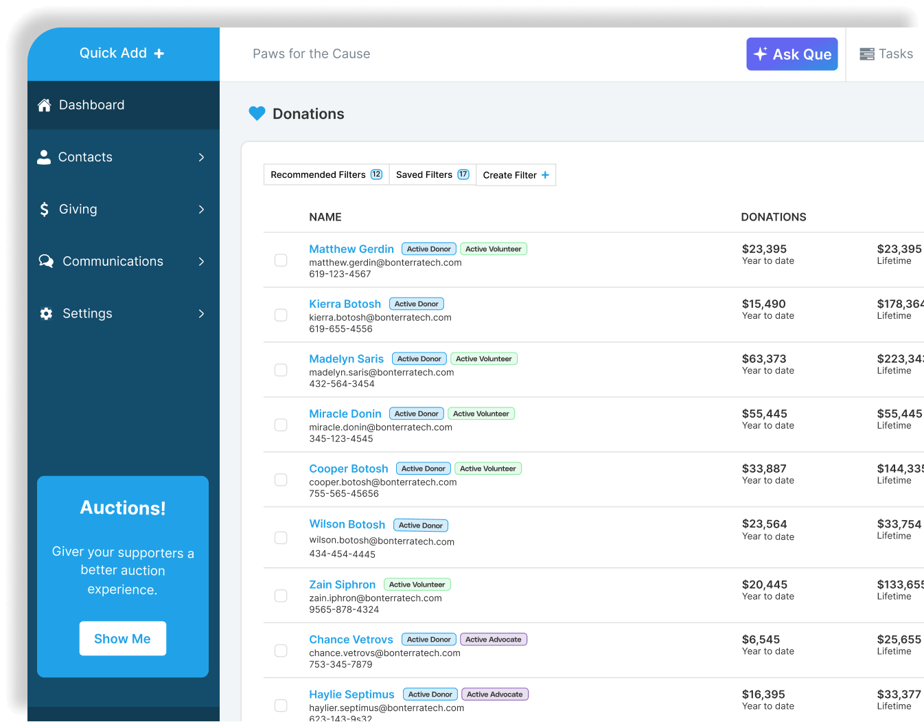
Task: Click the Contacts person icon
Action: (44, 157)
